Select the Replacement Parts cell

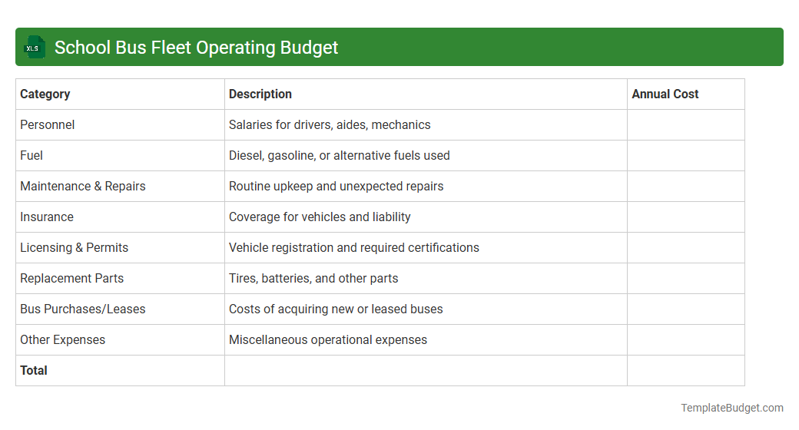coord(121,278)
